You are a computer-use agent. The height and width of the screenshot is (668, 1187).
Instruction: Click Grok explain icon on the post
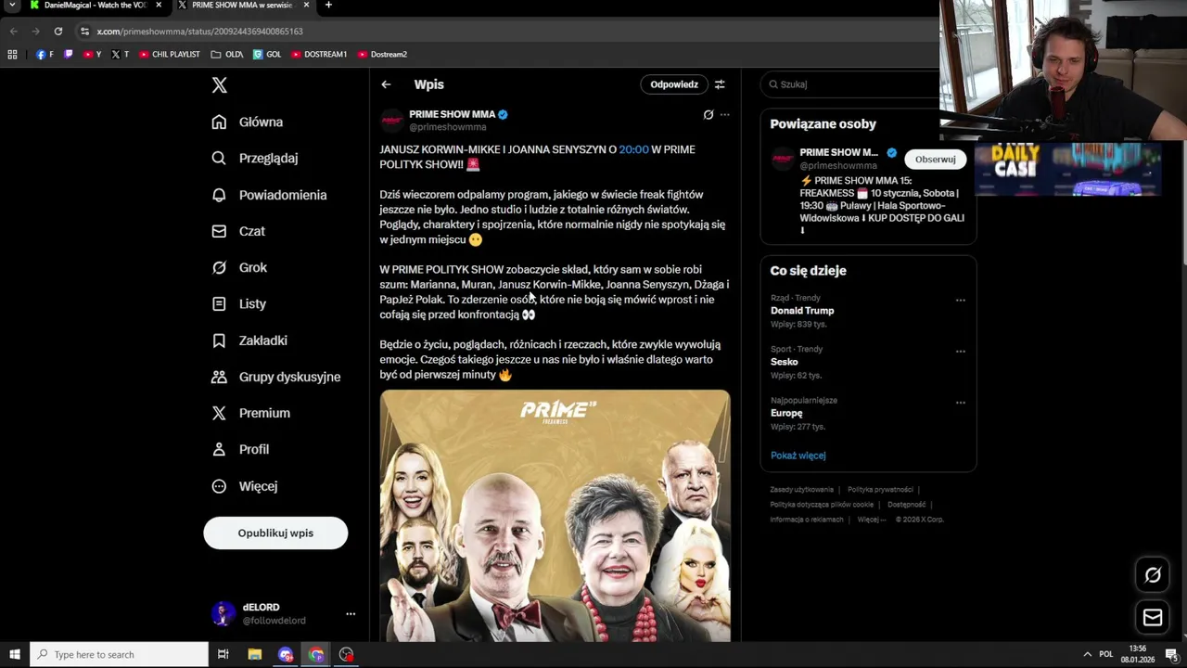(708, 115)
